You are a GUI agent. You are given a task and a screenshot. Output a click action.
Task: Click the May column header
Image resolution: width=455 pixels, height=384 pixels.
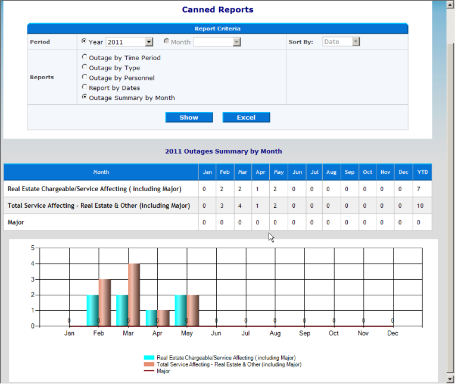pos(279,172)
